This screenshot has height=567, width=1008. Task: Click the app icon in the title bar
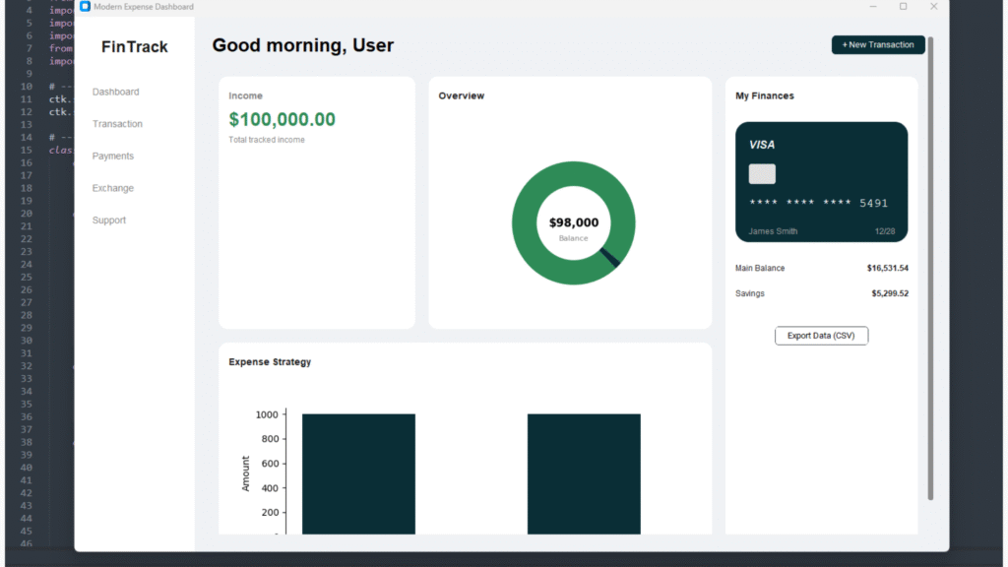[x=86, y=7]
